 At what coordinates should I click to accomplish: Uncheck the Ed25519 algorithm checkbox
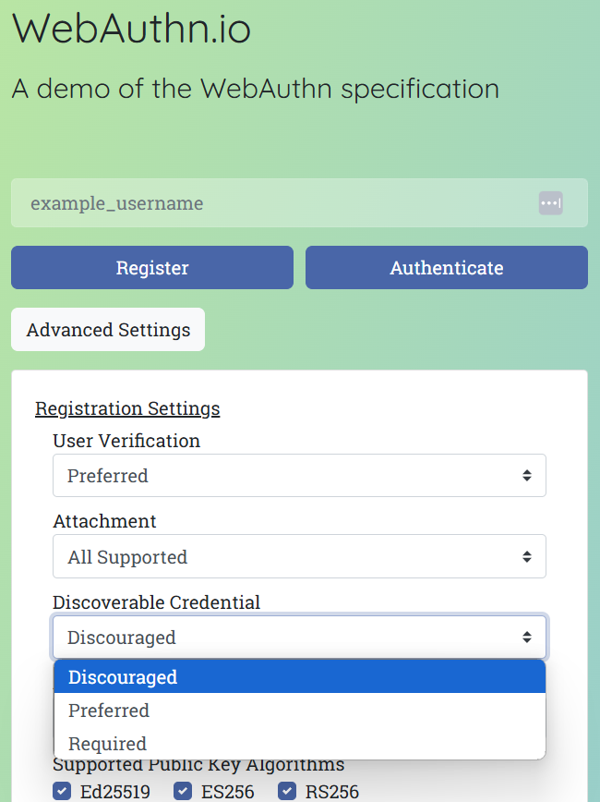[61, 791]
